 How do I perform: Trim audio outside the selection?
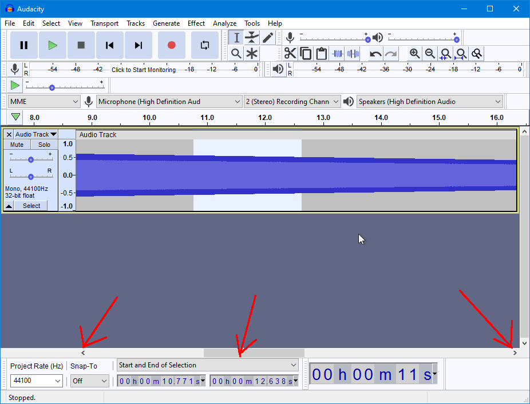[337, 54]
